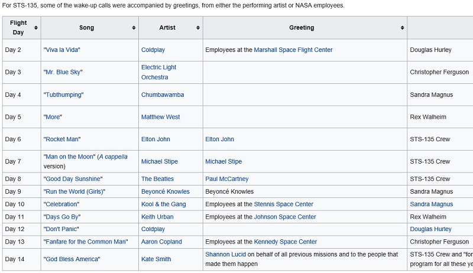Open the Shannon Lucid greeting link
The width and height of the screenshot is (473, 273).
point(226,255)
